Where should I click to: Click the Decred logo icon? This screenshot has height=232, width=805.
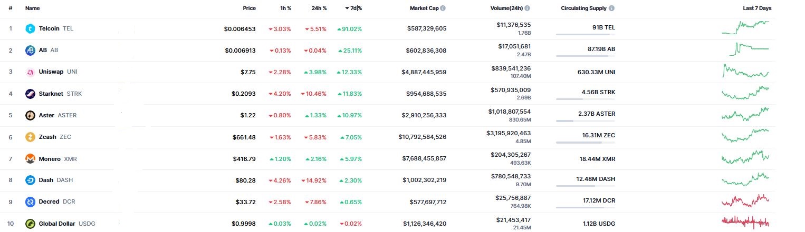[x=30, y=201]
